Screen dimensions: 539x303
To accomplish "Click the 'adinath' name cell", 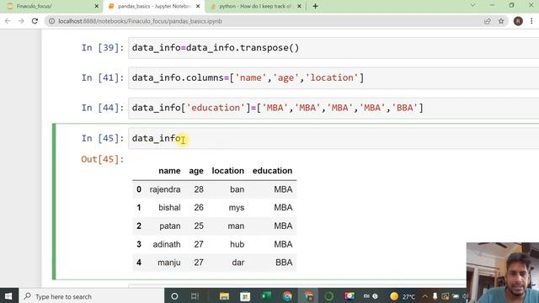I will click(x=167, y=244).
